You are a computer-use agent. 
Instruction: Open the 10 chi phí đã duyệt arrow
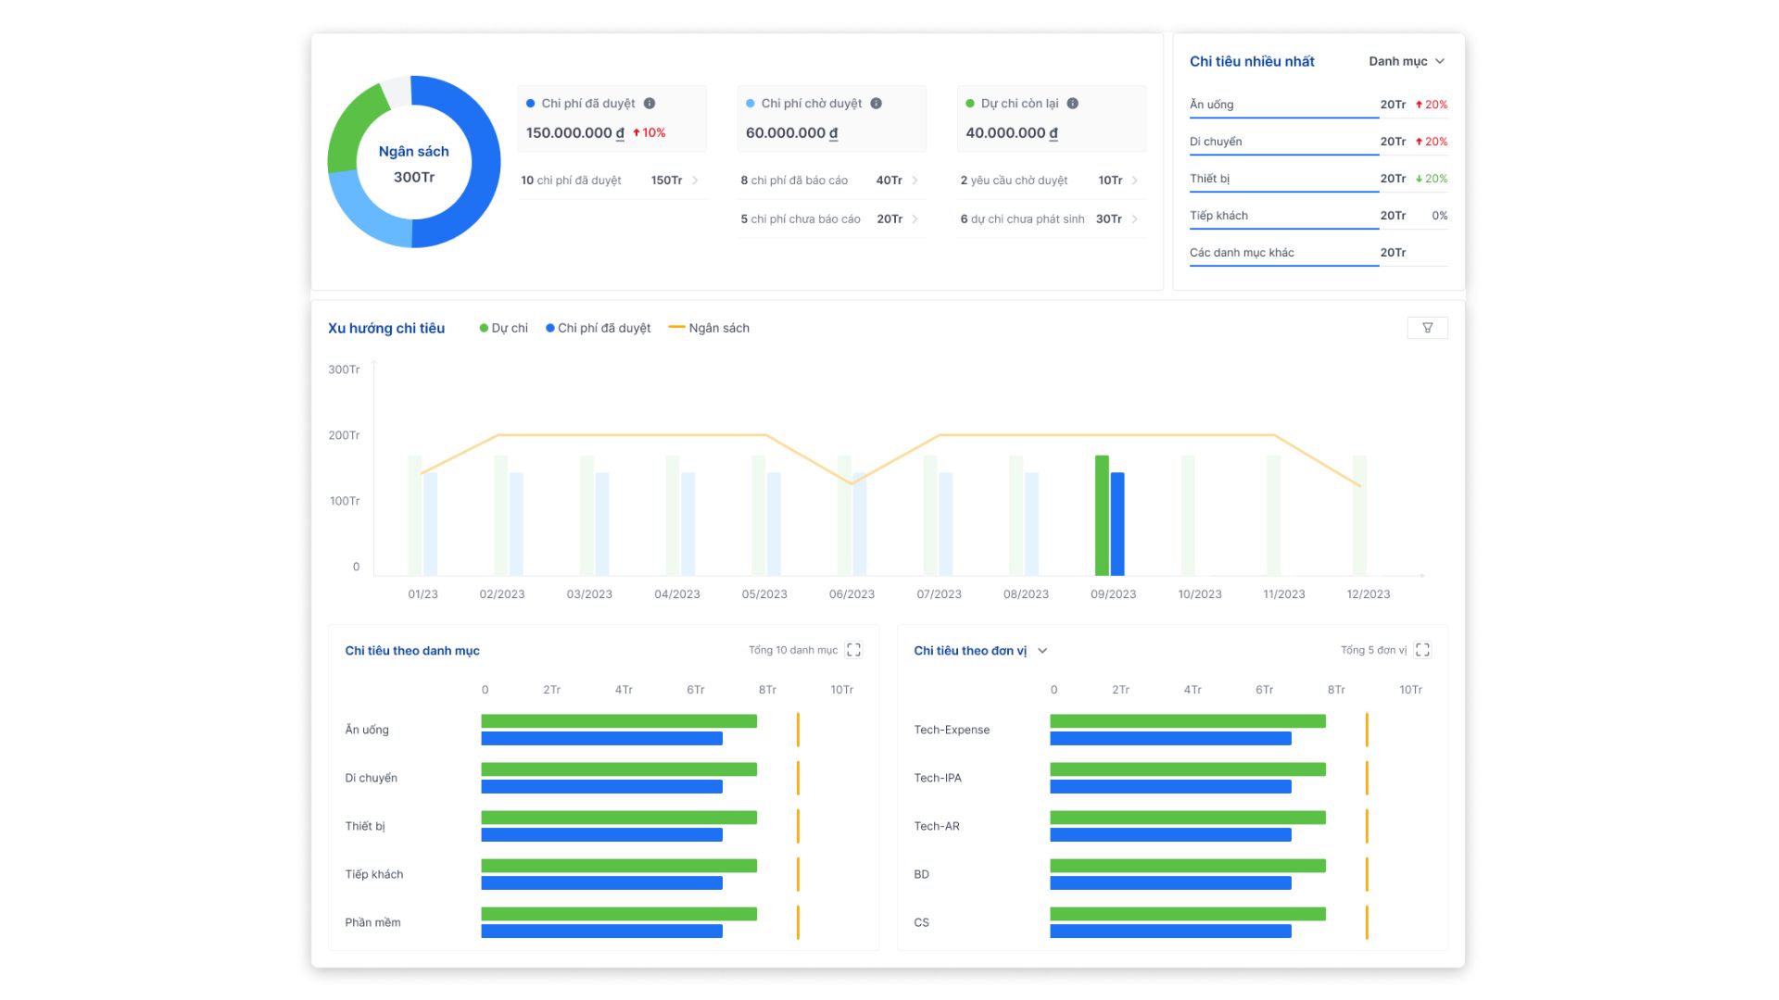point(695,181)
